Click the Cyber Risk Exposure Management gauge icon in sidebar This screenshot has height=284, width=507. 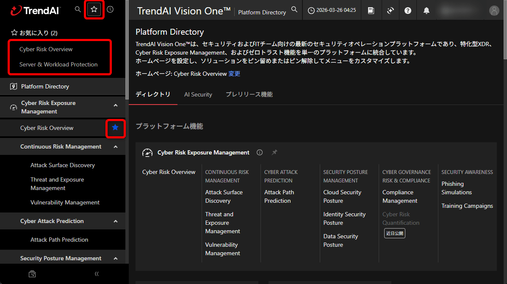pyautogui.click(x=13, y=107)
